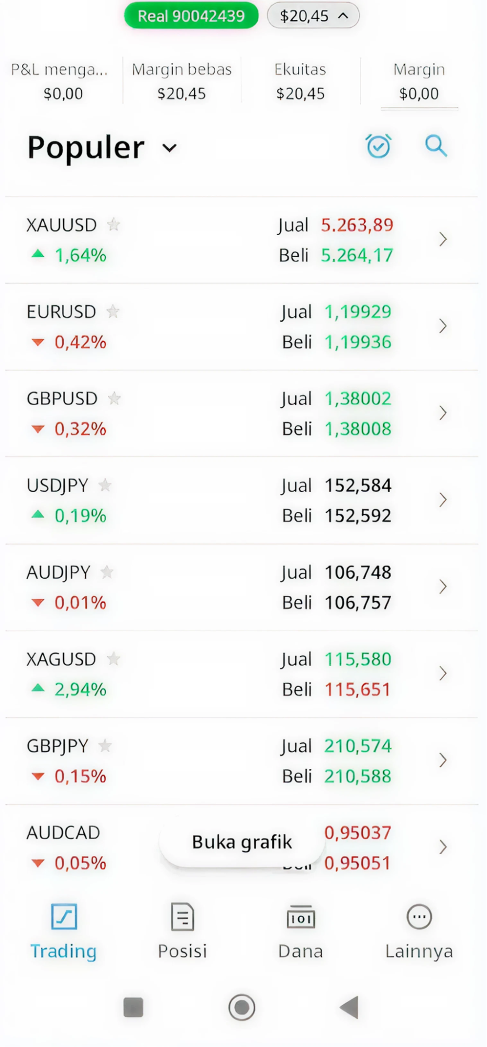Tap the Android home circle button

click(x=241, y=1007)
